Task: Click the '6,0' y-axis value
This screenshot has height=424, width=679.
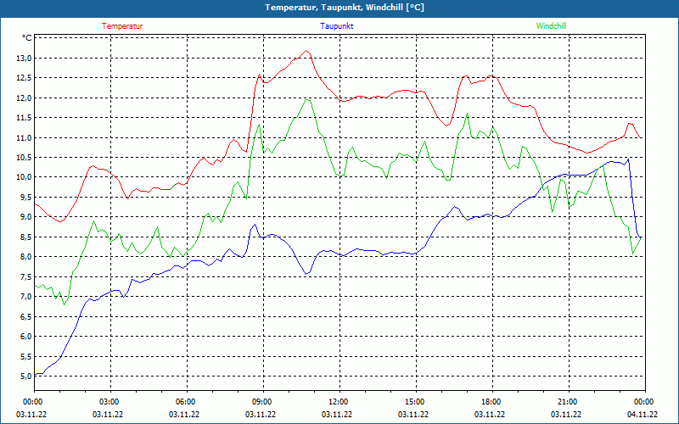Action: click(x=26, y=337)
